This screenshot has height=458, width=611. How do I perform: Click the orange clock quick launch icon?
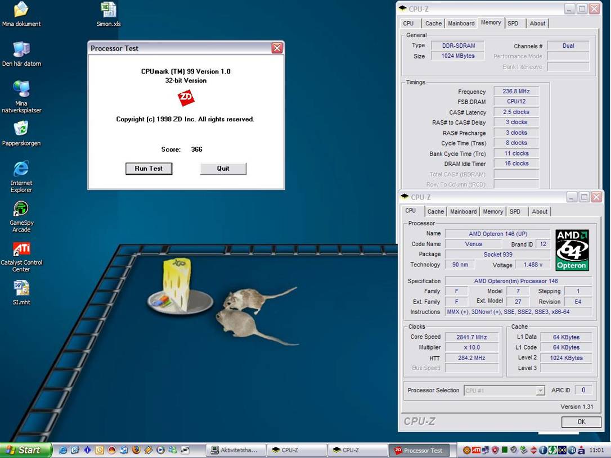(x=100, y=450)
